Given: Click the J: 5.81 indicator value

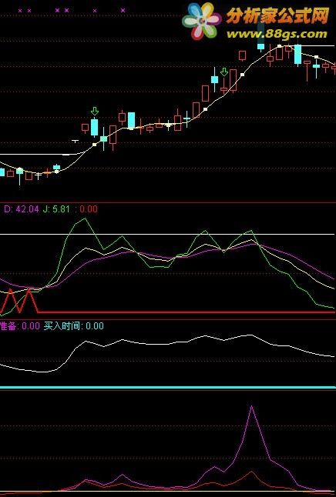Looking at the screenshot, I should point(56,209).
